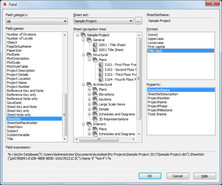Expand the Large Scale Views subset

pos(89,104)
